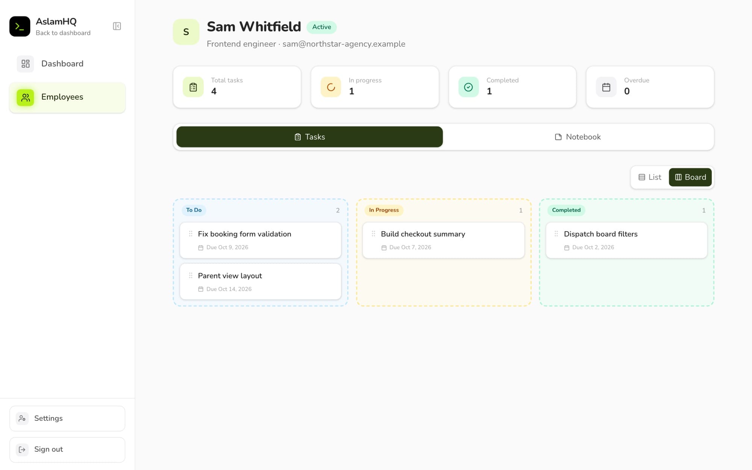This screenshot has width=752, height=470.
Task: Click drag handle on Dispatch board filters
Action: (x=556, y=234)
